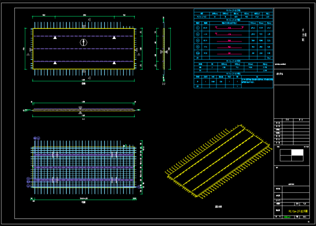Click the last circled rebar number in schedule
Screen dimensions: 316x226
(197, 53)
